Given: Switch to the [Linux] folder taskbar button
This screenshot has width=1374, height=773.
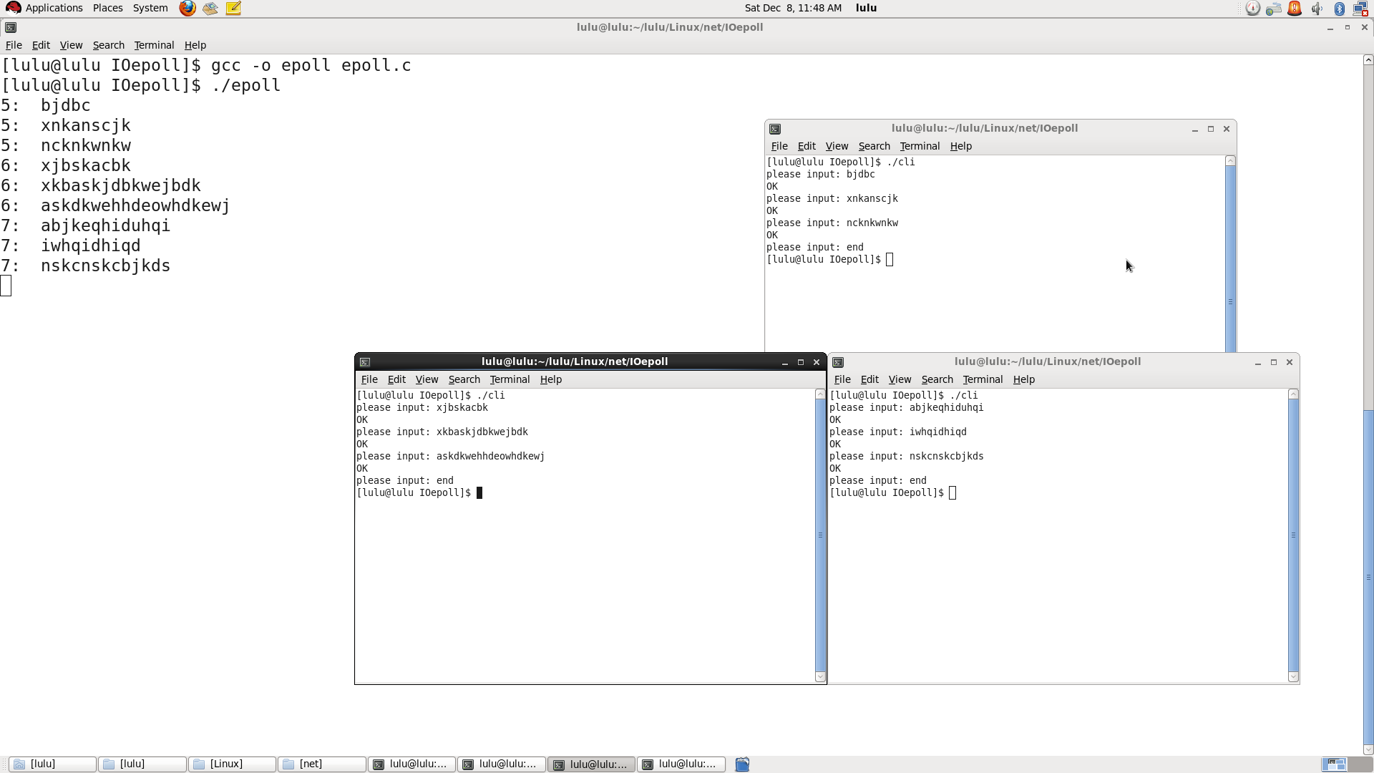Looking at the screenshot, I should point(232,764).
